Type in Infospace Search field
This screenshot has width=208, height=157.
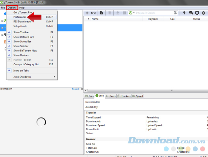pyautogui.click(x=154, y=13)
